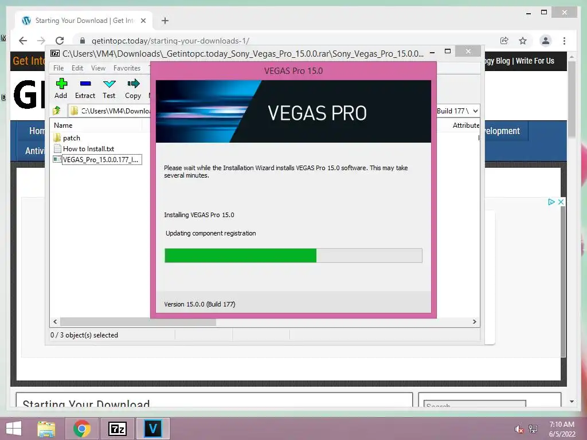This screenshot has width=587, height=440.
Task: Go up one folder level in 7-Zip
Action: pyautogui.click(x=57, y=111)
